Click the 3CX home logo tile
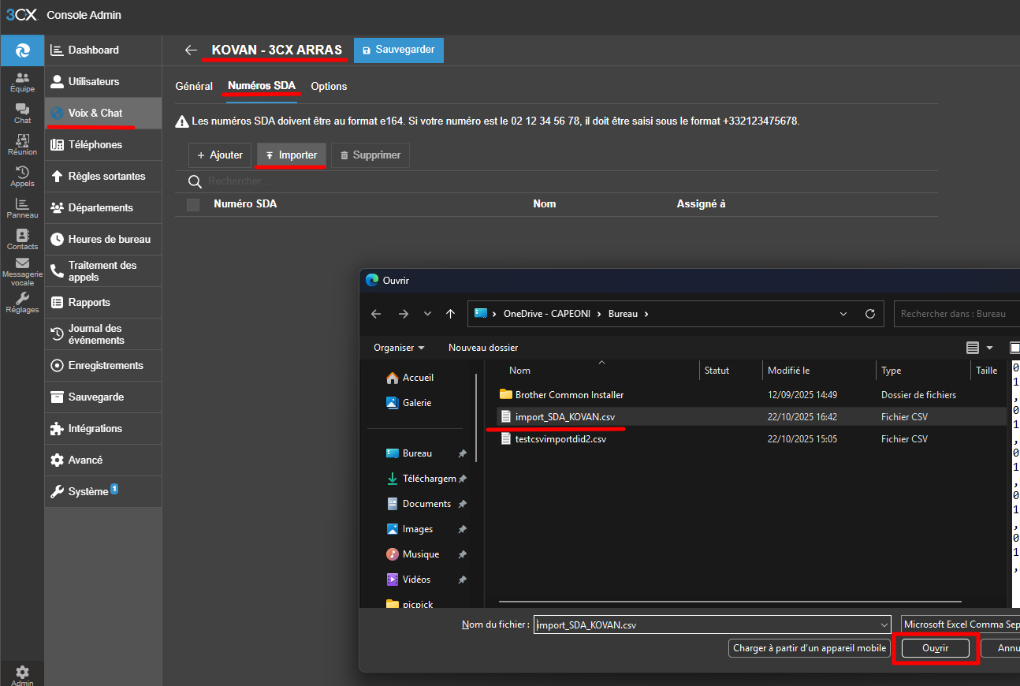This screenshot has width=1020, height=686. click(x=22, y=50)
